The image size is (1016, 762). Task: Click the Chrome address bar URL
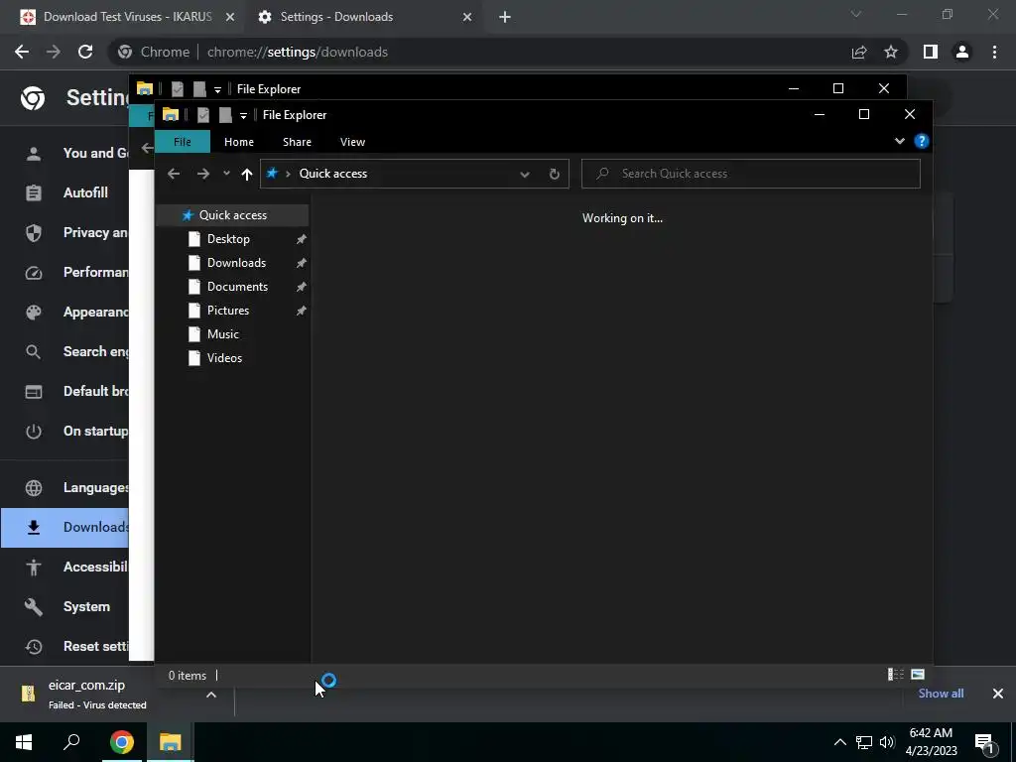298,52
